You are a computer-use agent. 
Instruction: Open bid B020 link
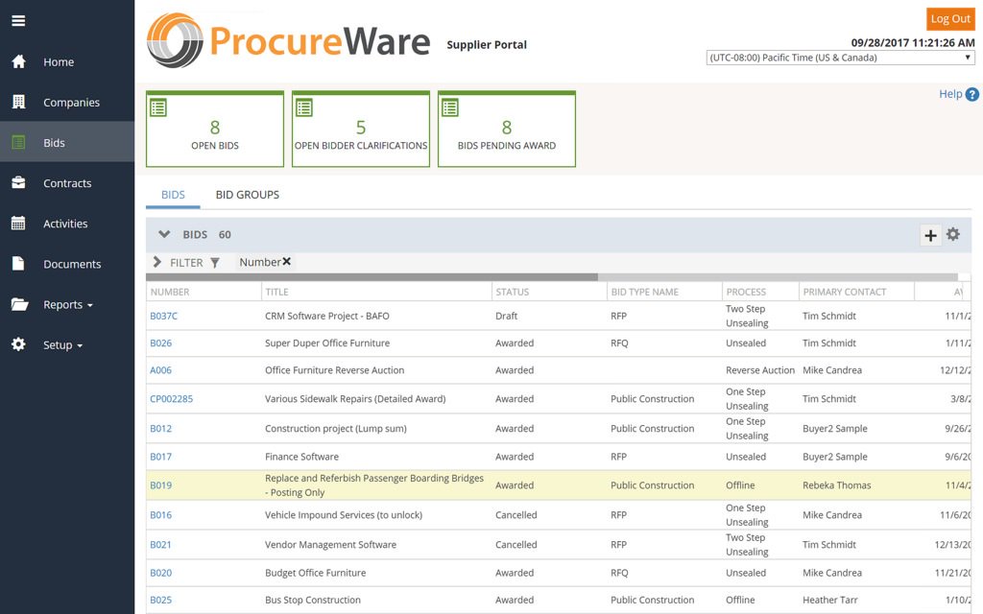[160, 573]
